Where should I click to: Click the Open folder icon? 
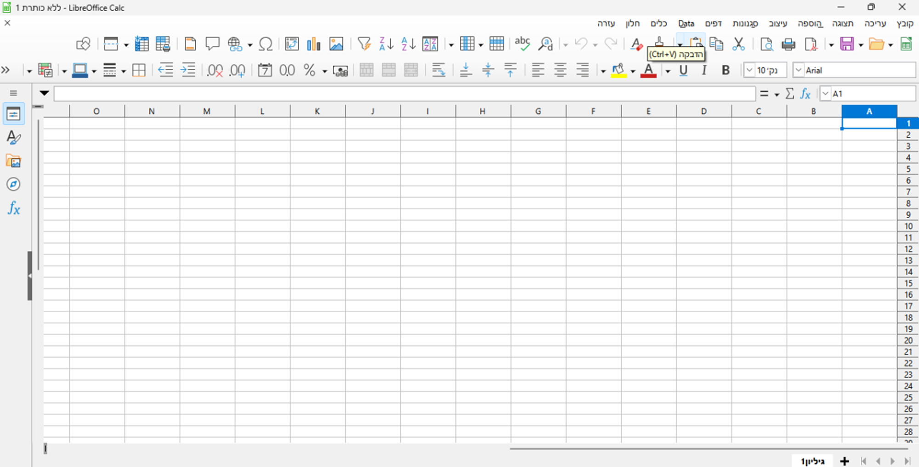[876, 44]
